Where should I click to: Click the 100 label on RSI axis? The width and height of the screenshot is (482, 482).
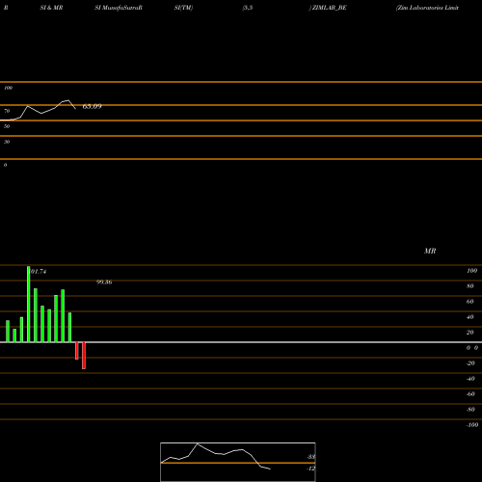click(8, 88)
